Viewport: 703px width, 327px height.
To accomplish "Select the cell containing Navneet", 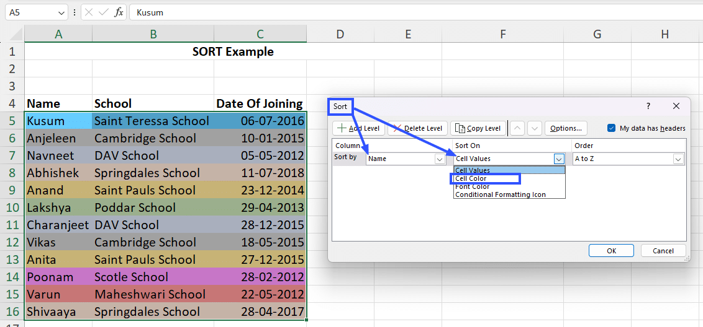I will [58, 155].
